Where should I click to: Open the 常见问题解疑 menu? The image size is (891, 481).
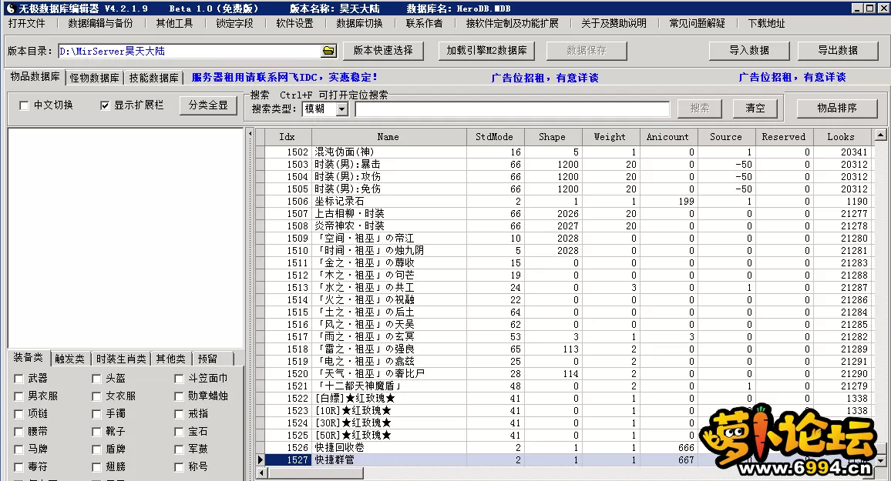[x=698, y=23]
